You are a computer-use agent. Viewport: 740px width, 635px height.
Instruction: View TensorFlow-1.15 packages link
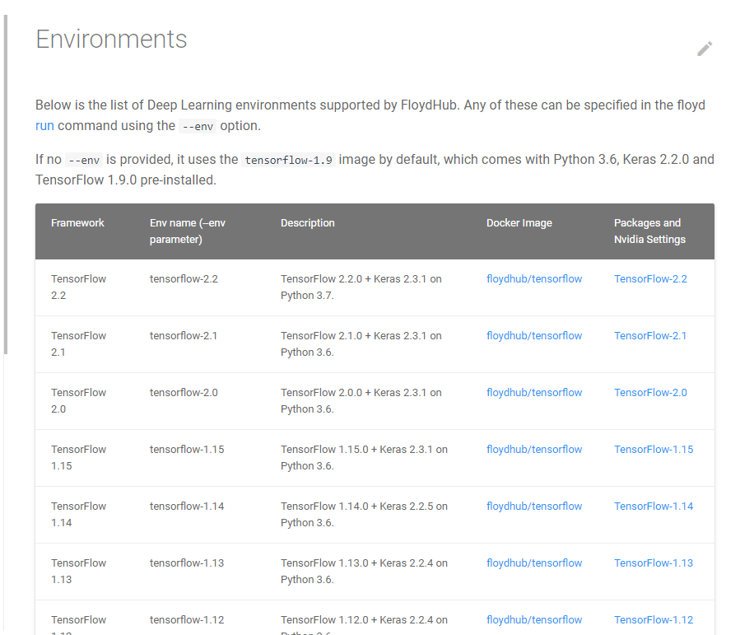[x=654, y=450]
